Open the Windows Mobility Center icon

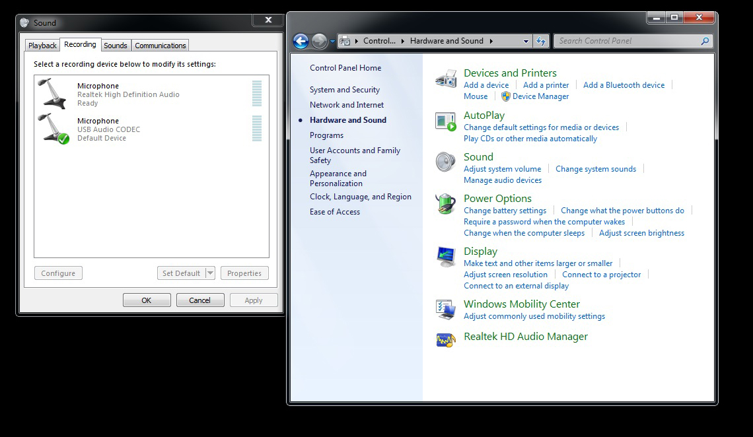coord(446,309)
